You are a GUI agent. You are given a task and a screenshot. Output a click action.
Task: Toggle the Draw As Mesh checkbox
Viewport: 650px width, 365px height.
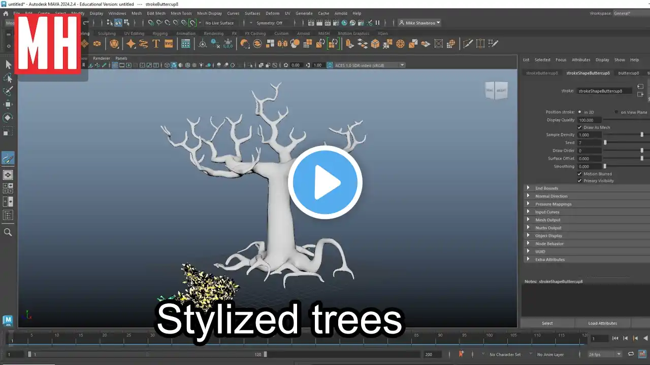click(x=580, y=127)
